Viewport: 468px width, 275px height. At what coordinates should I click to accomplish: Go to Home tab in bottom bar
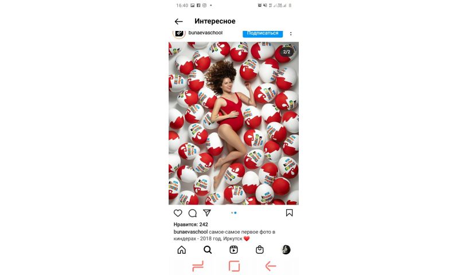[x=181, y=250]
